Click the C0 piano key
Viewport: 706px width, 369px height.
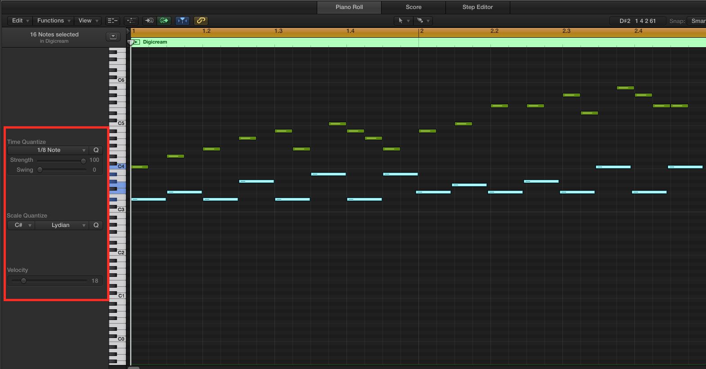[121, 339]
